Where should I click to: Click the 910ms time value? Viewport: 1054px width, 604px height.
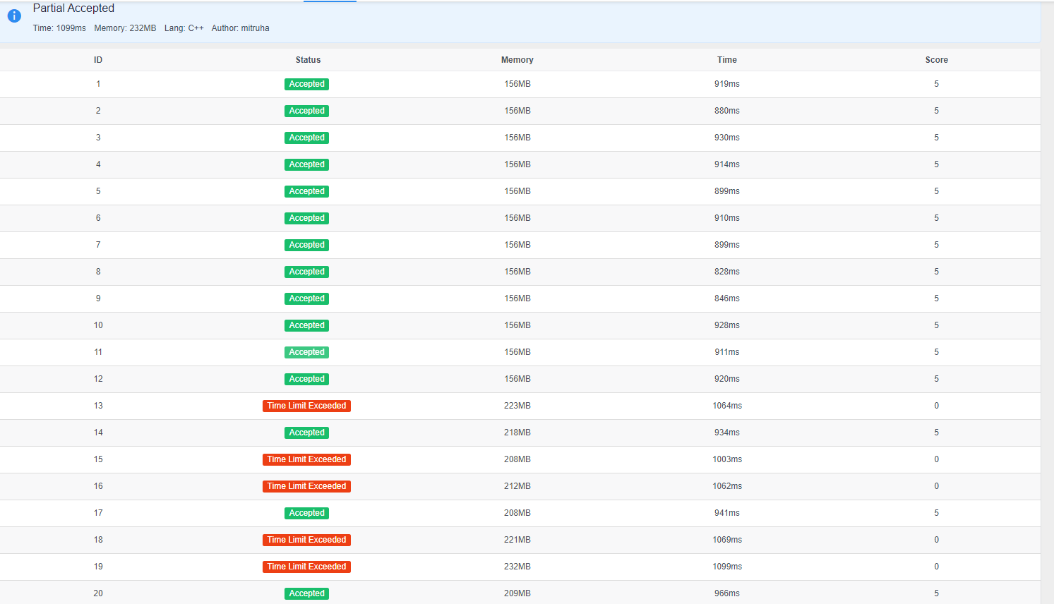727,218
